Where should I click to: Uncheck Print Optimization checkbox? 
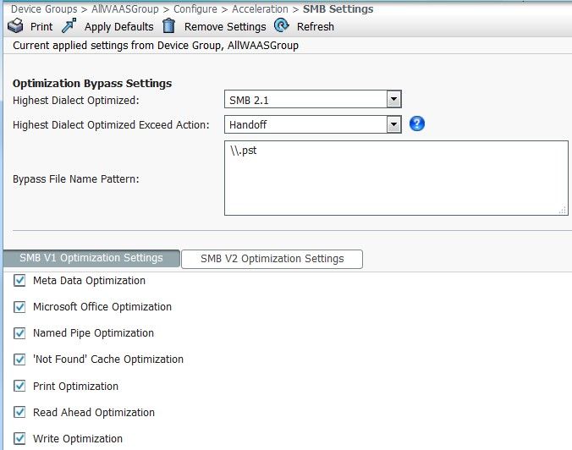(19, 387)
